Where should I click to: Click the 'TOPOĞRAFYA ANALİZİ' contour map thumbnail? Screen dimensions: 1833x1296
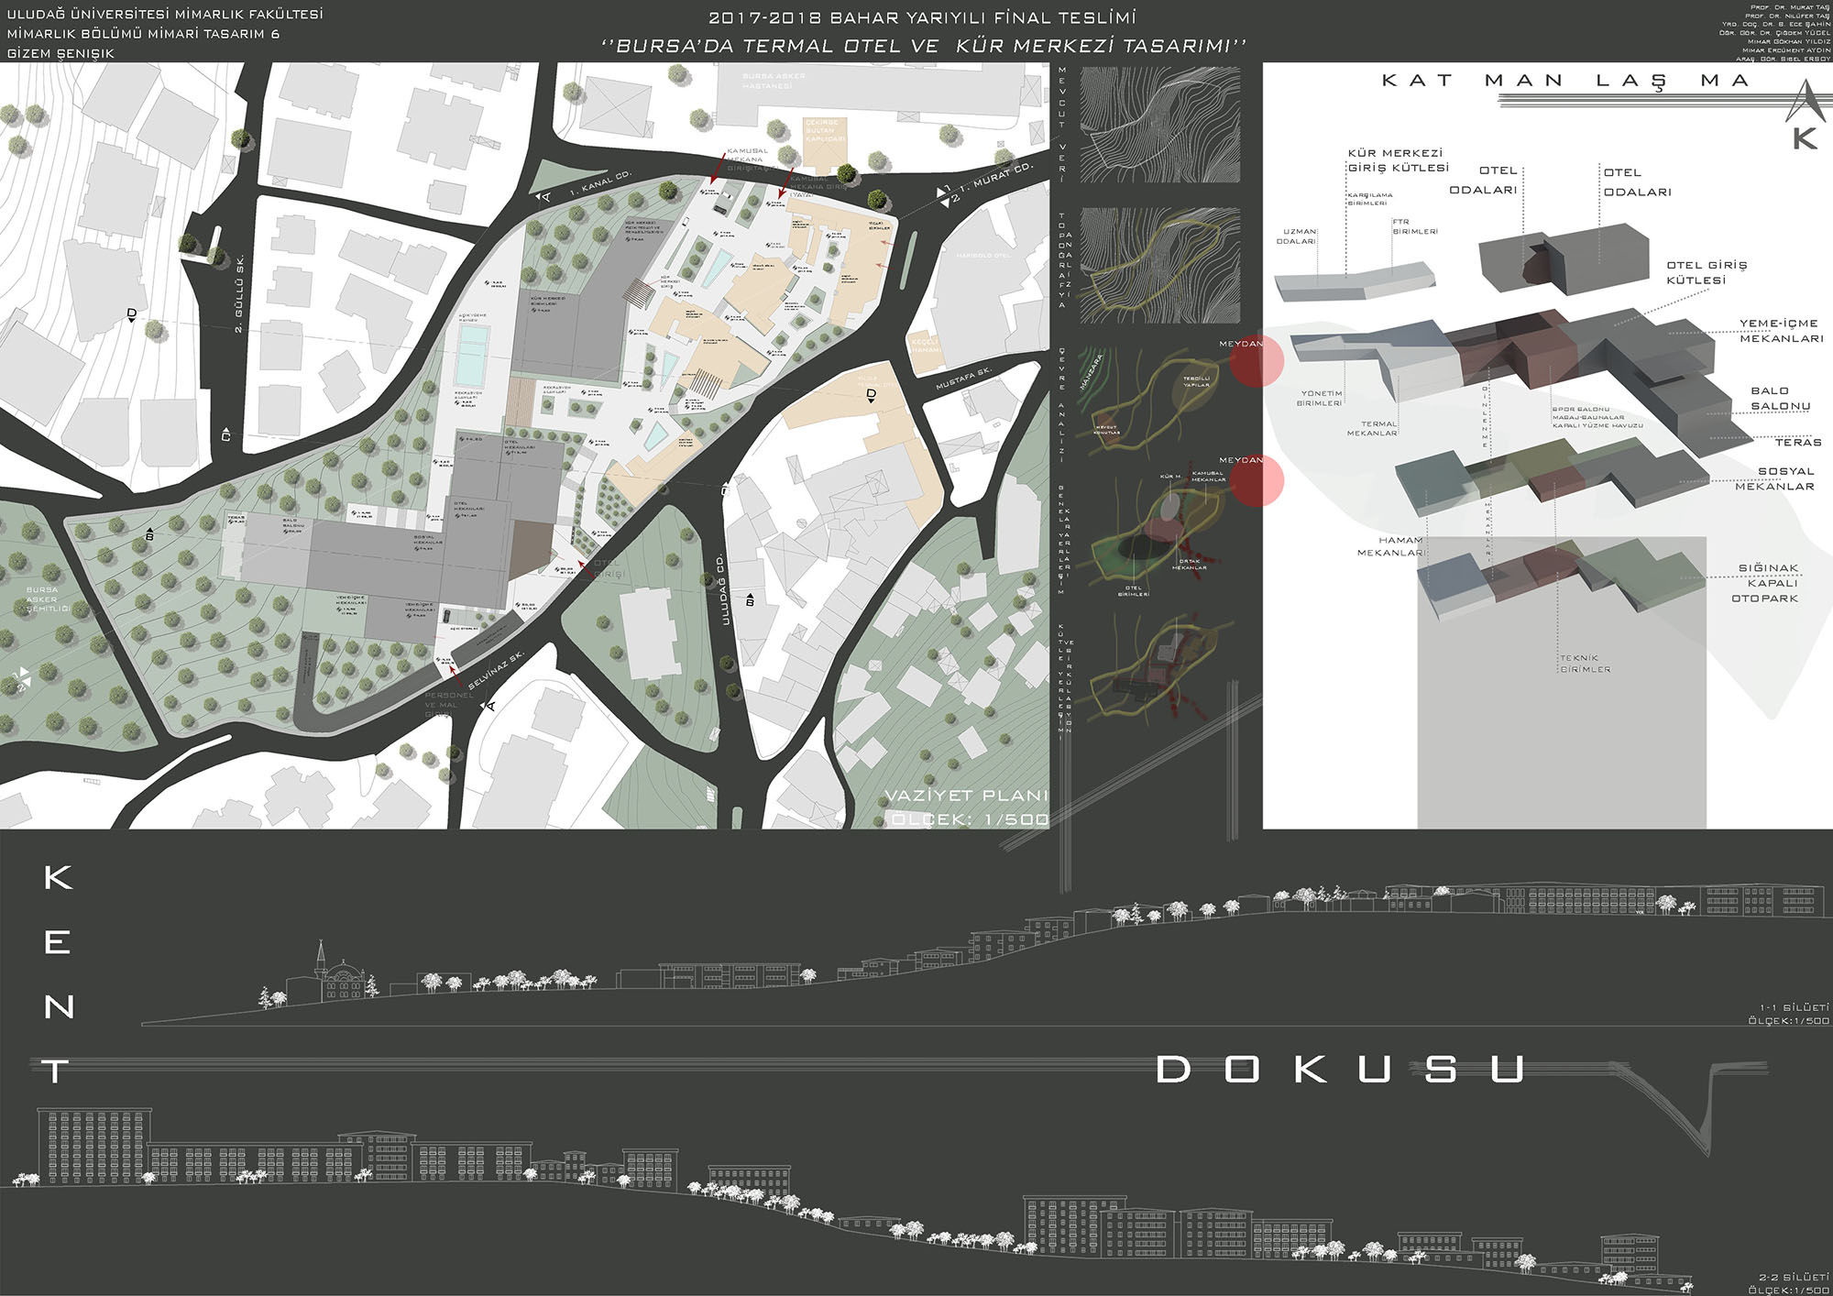(x=1160, y=265)
